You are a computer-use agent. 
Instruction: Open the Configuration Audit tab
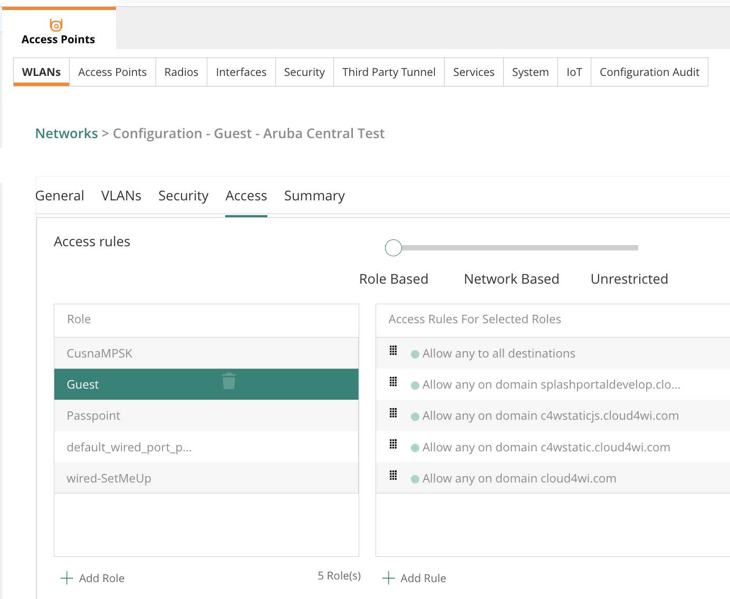(x=649, y=72)
